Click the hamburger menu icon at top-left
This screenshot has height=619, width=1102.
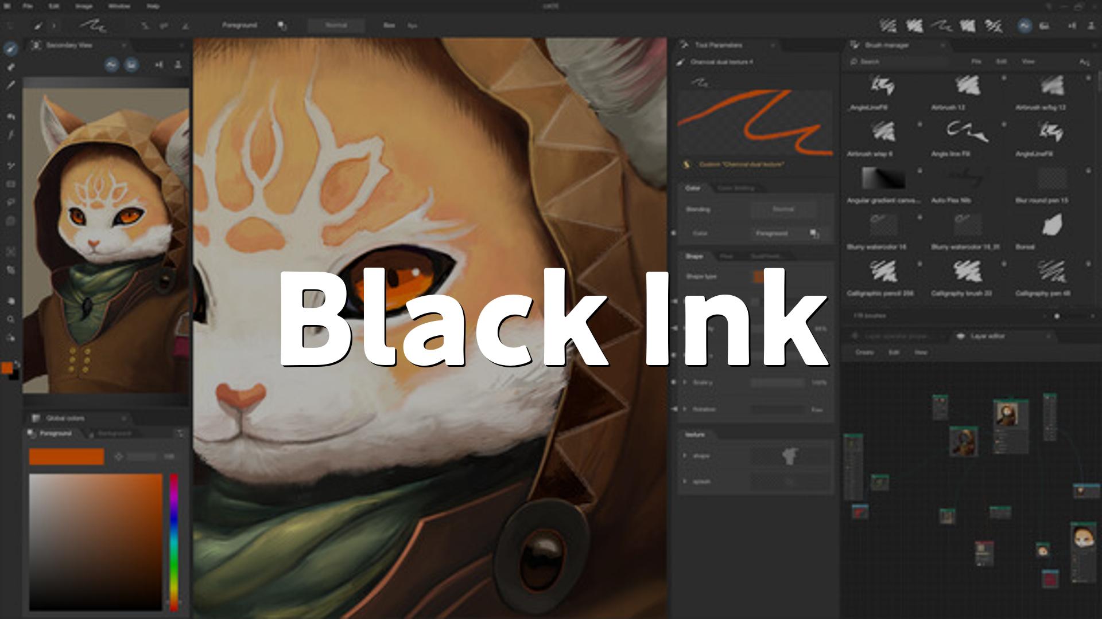[x=7, y=6]
